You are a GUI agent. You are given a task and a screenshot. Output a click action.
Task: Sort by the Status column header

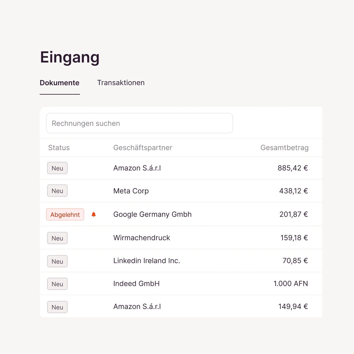[x=59, y=148]
